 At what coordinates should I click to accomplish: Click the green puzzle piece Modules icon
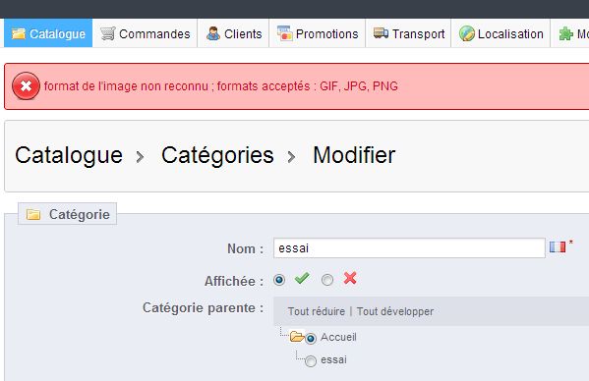point(565,33)
